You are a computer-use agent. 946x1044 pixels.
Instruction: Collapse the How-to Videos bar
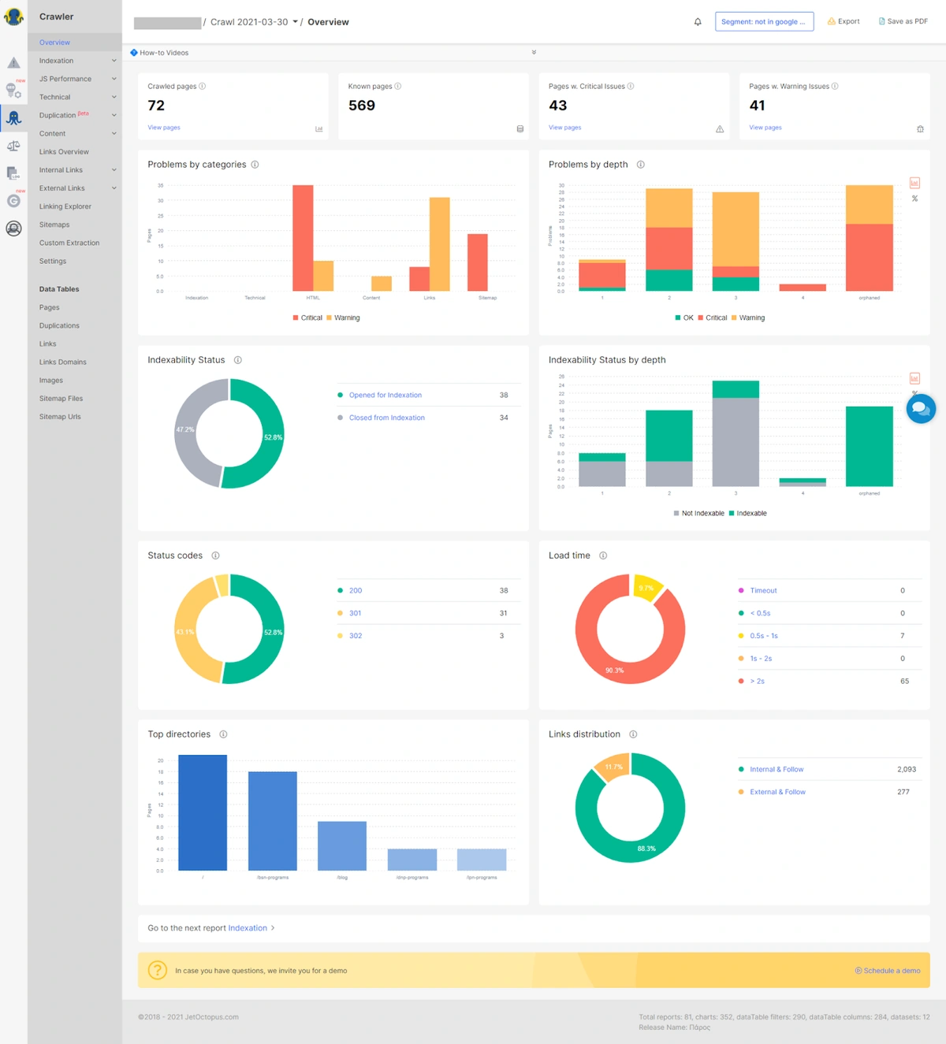pos(534,52)
